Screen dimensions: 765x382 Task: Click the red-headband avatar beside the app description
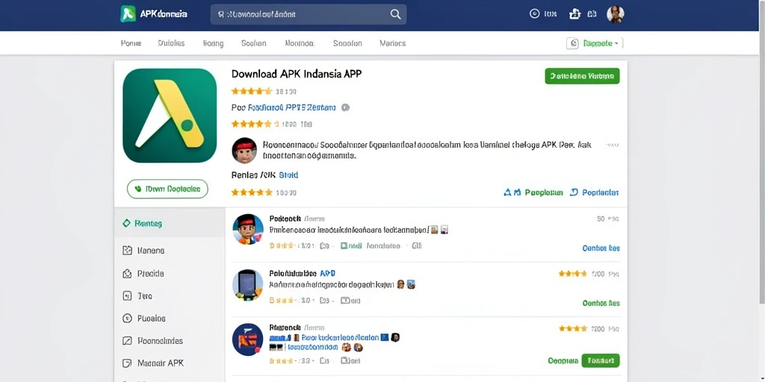pyautogui.click(x=244, y=150)
